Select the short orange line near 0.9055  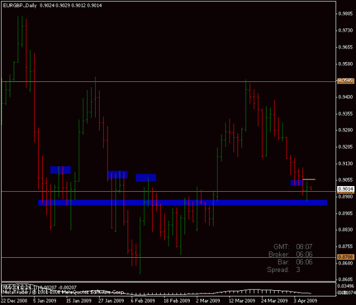point(309,179)
